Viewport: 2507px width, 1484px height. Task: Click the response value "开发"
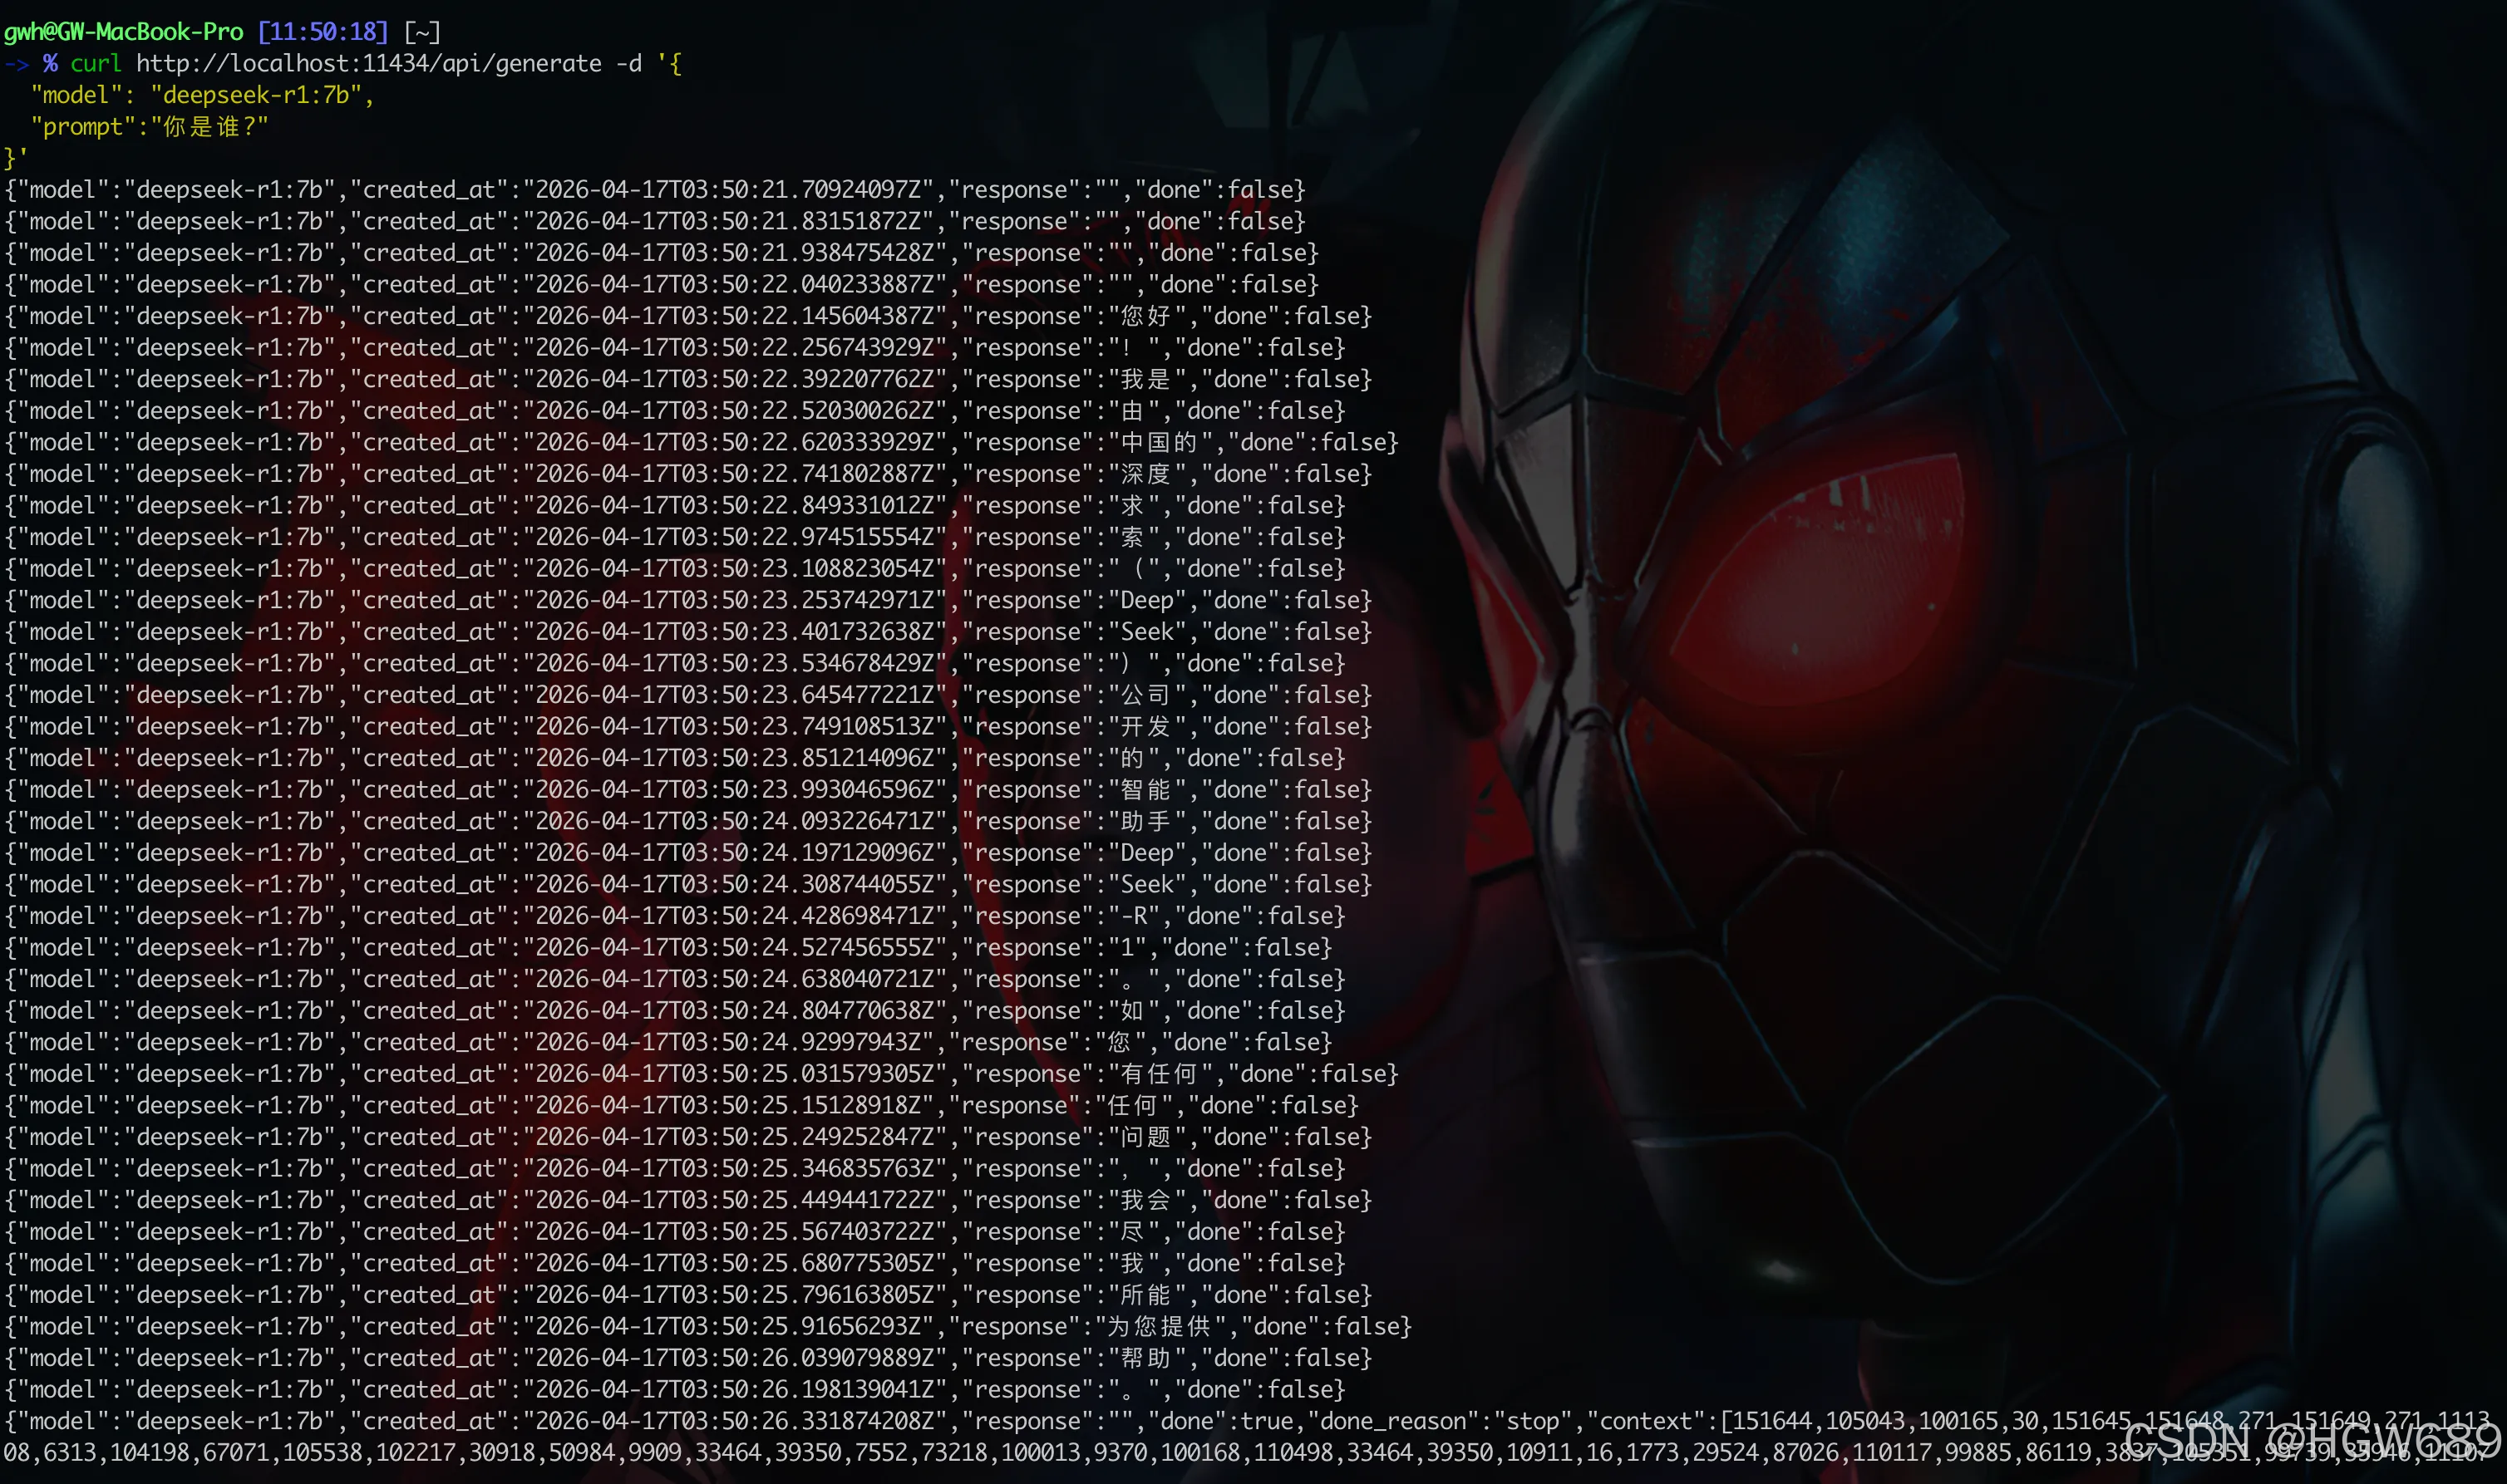pyautogui.click(x=1146, y=727)
